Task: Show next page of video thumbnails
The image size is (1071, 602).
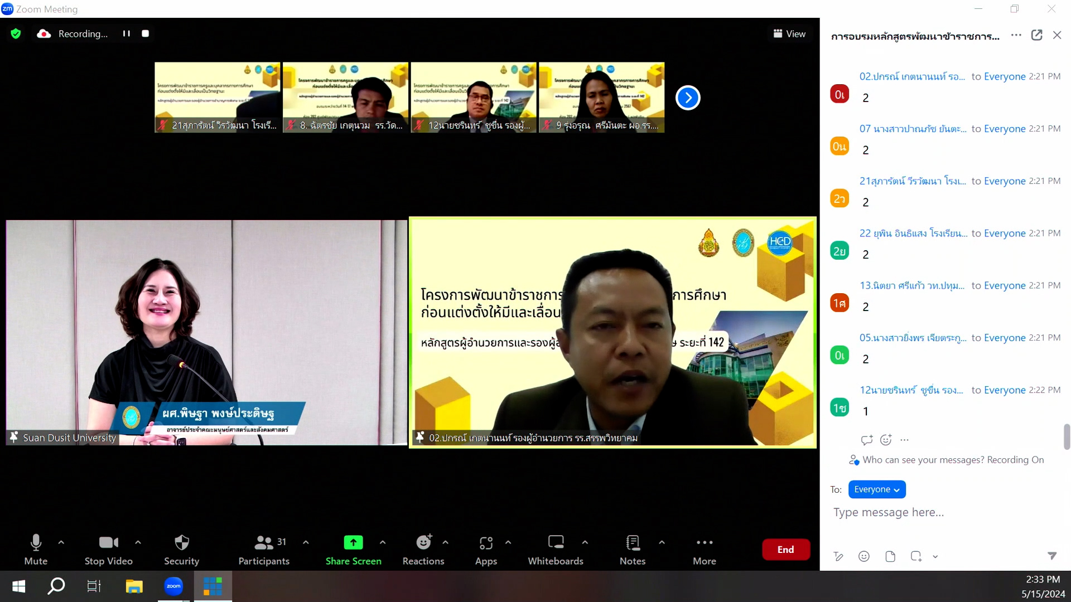Action: tap(688, 98)
